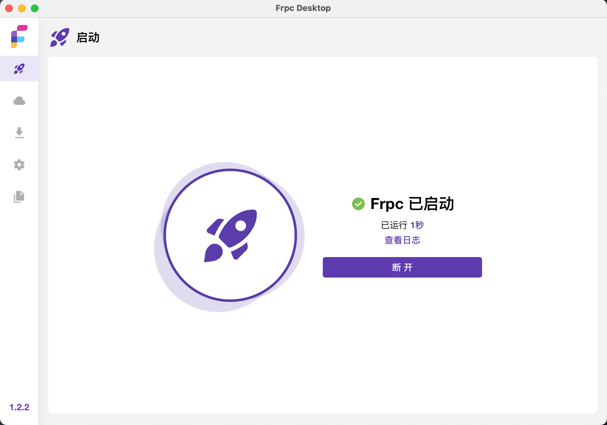
Task: Click the Frpc Desktop logo in the sidebar
Action: click(x=19, y=37)
